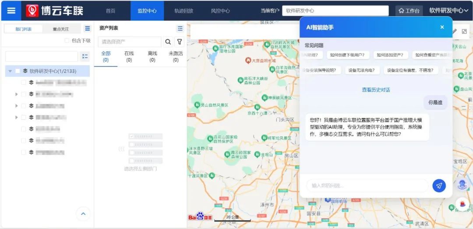The image size is (473, 229).
Task: Click the AI assistant robot avatar icon
Action: [x=462, y=185]
